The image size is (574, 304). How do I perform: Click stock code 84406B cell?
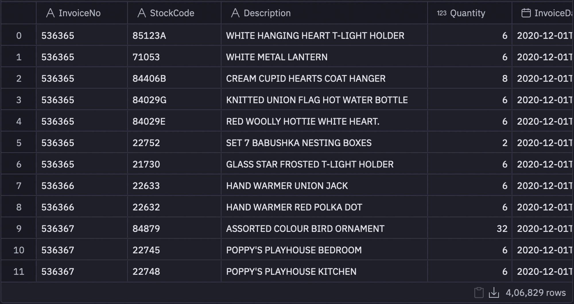(x=174, y=79)
